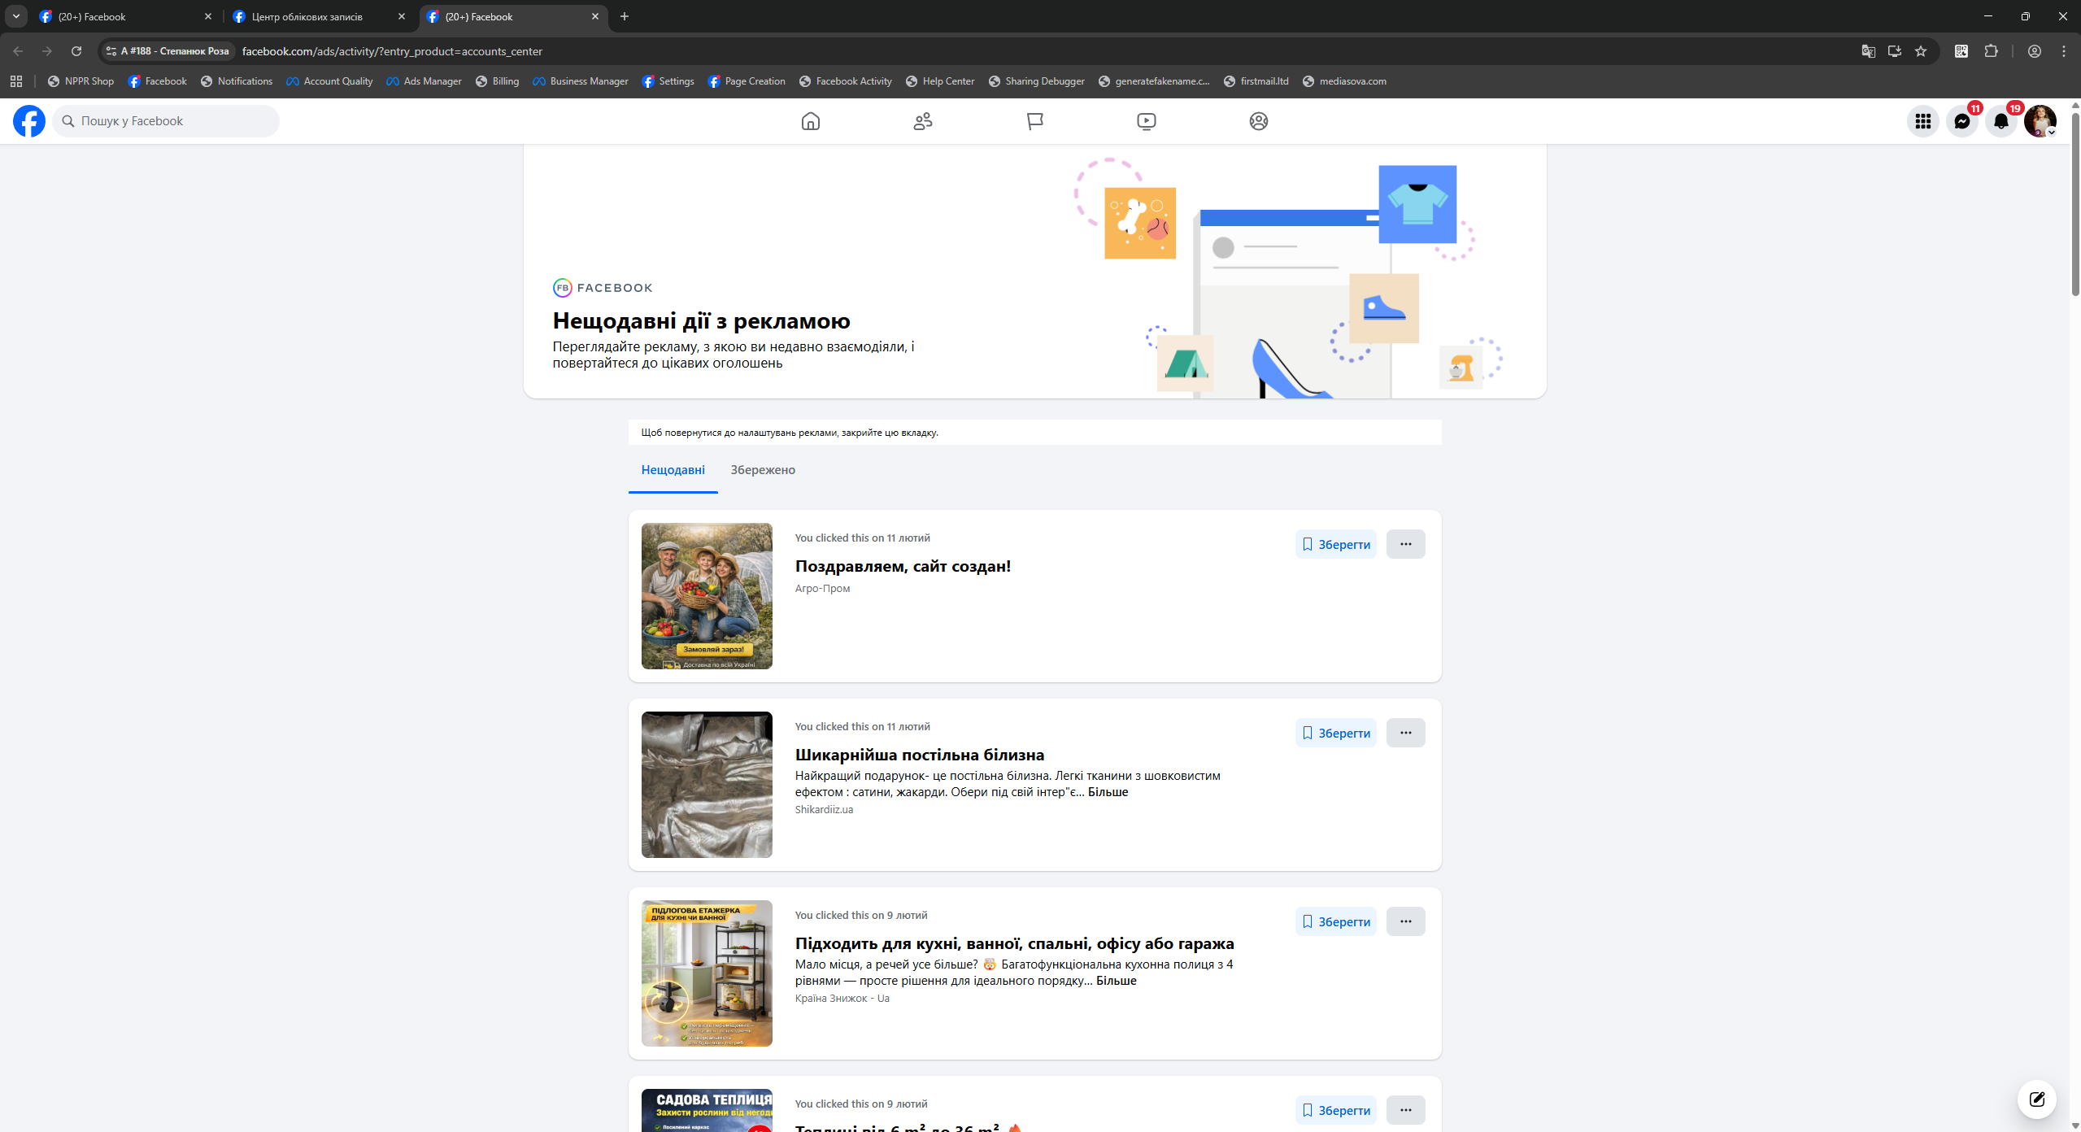Switch to the Збережено tab

(762, 470)
